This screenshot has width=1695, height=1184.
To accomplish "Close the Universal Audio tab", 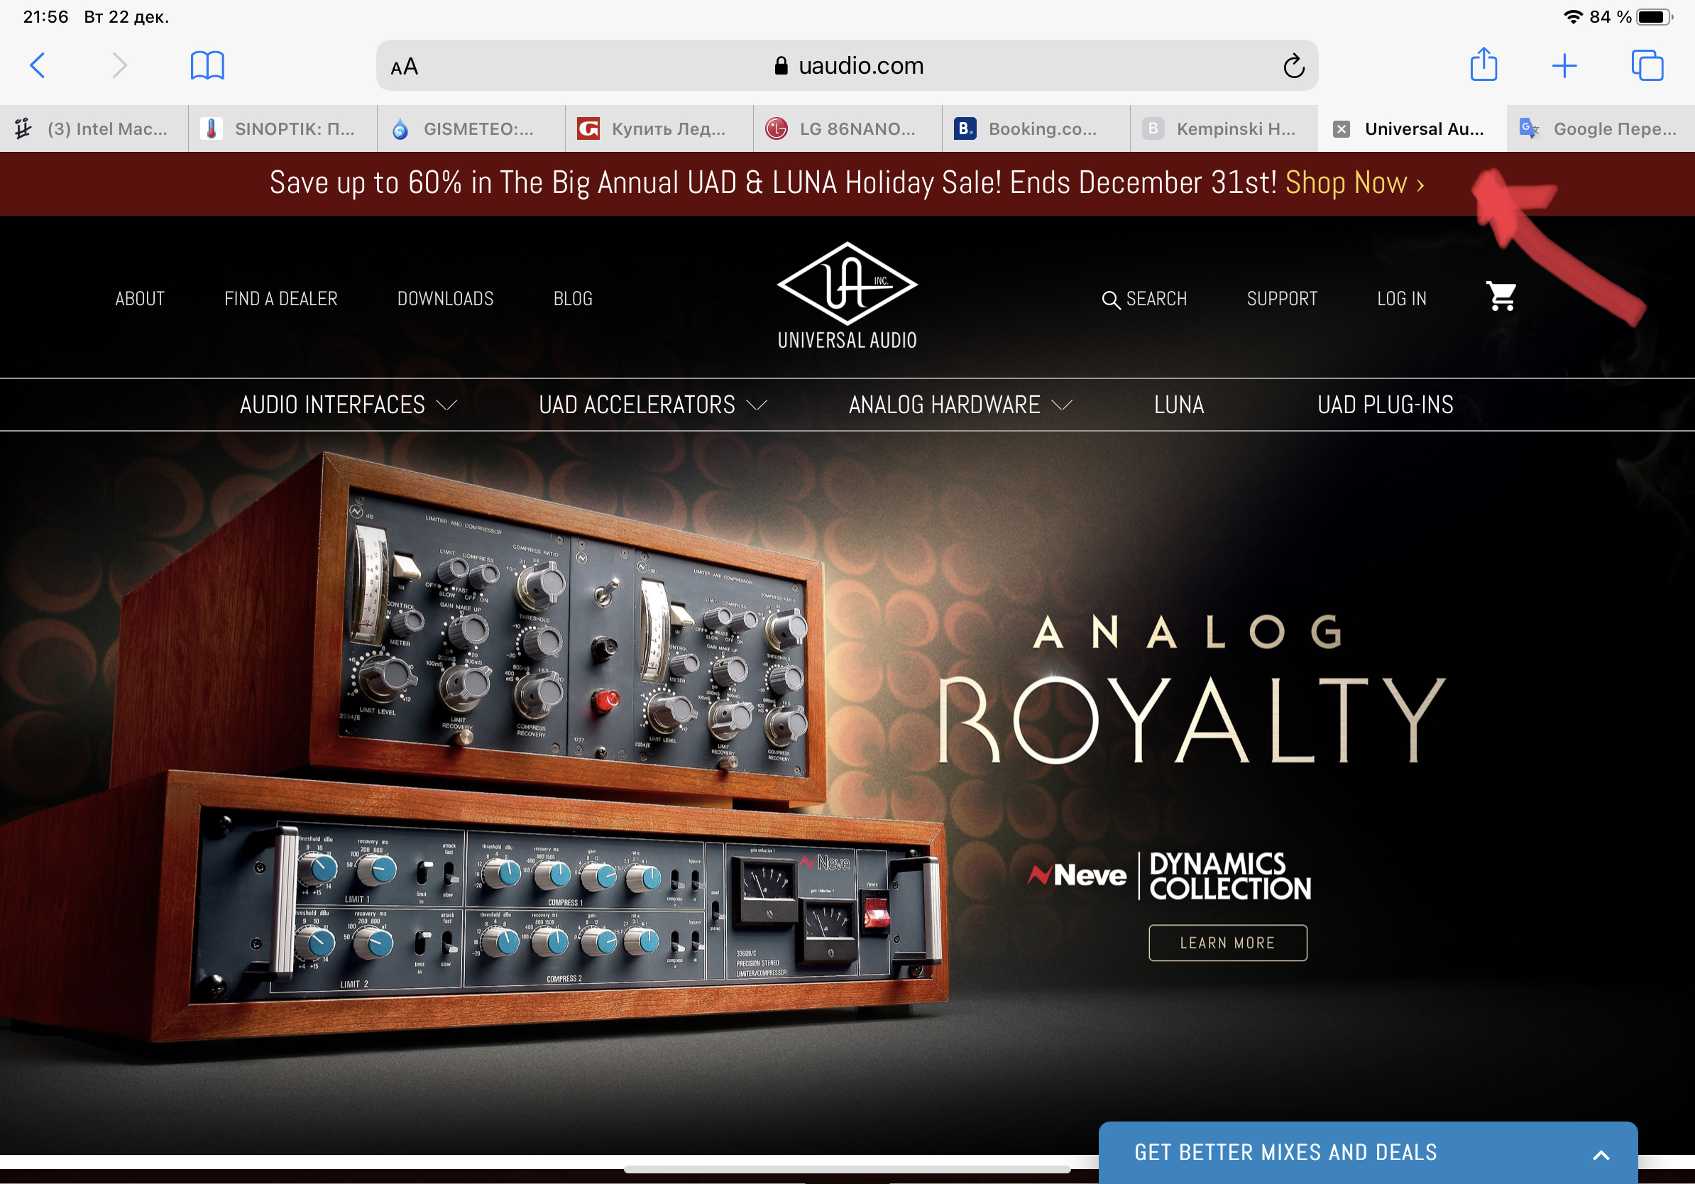I will tap(1342, 129).
